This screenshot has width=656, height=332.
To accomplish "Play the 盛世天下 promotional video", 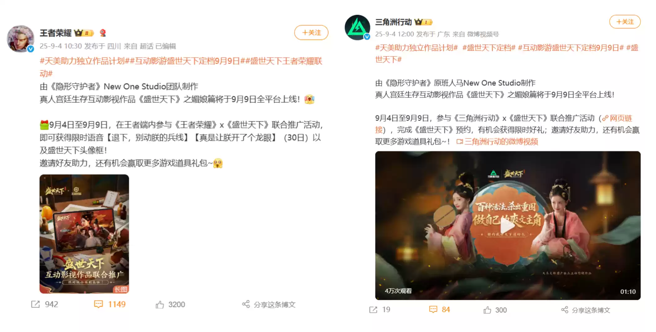I will 508,225.
